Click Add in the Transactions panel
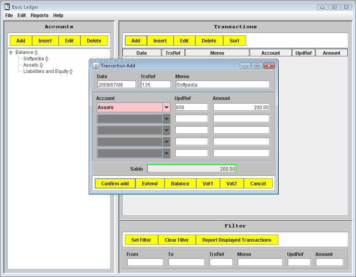Image resolution: width=356 pixels, height=277 pixels. [136, 40]
